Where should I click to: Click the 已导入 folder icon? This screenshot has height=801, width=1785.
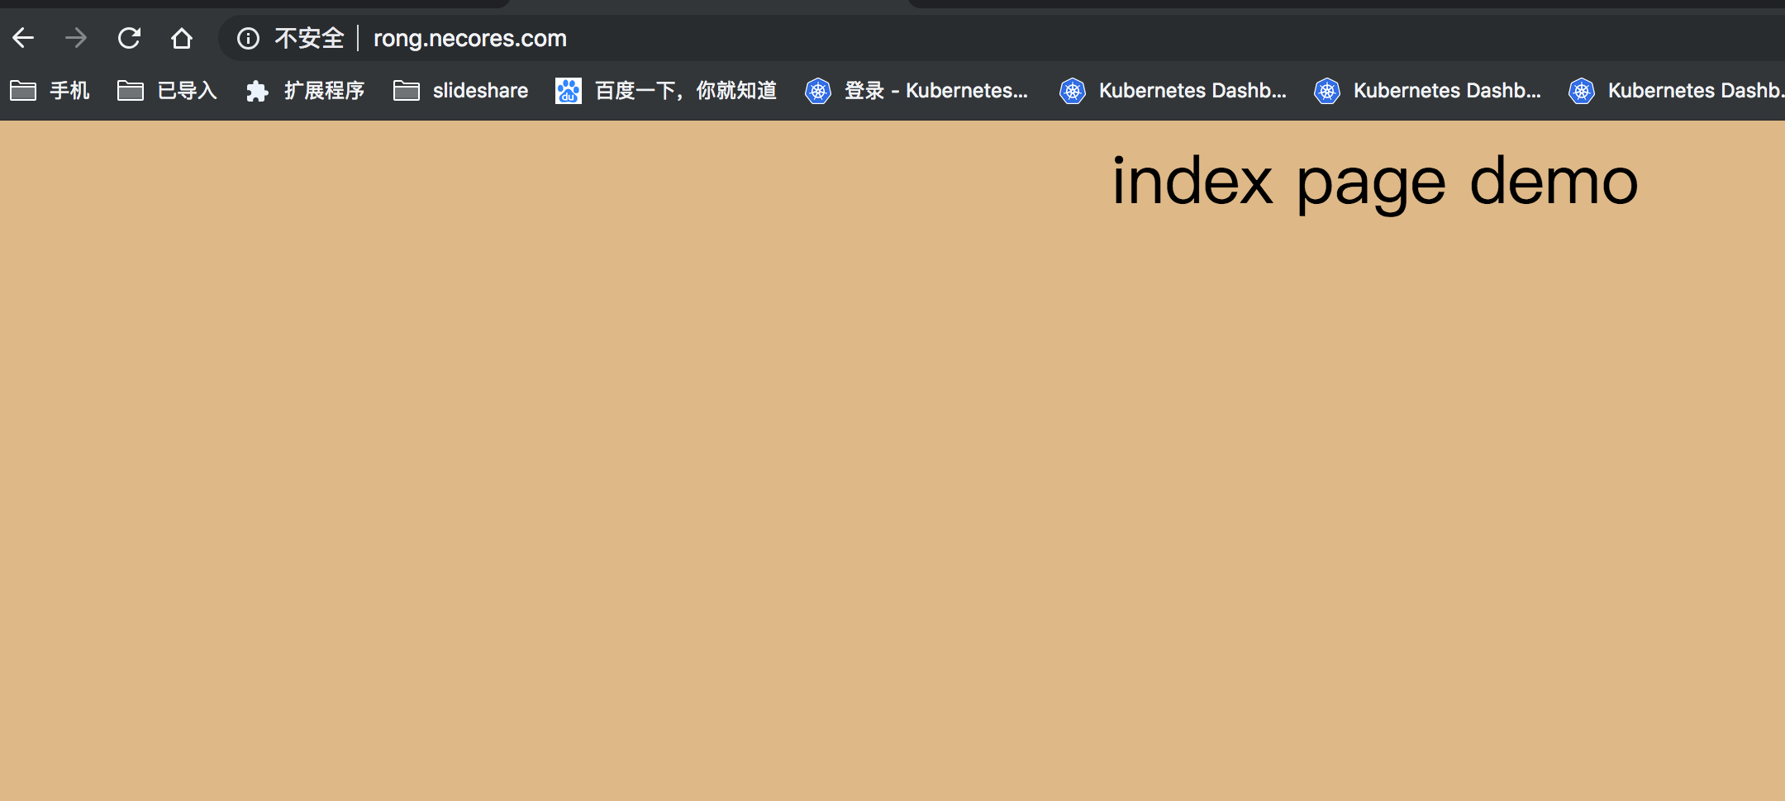(131, 91)
